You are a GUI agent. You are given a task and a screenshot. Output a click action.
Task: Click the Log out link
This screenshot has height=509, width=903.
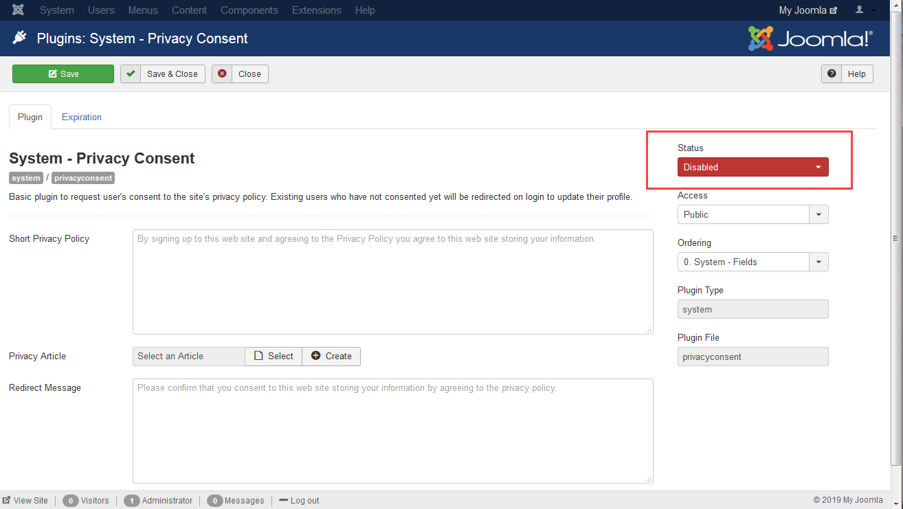tap(299, 501)
